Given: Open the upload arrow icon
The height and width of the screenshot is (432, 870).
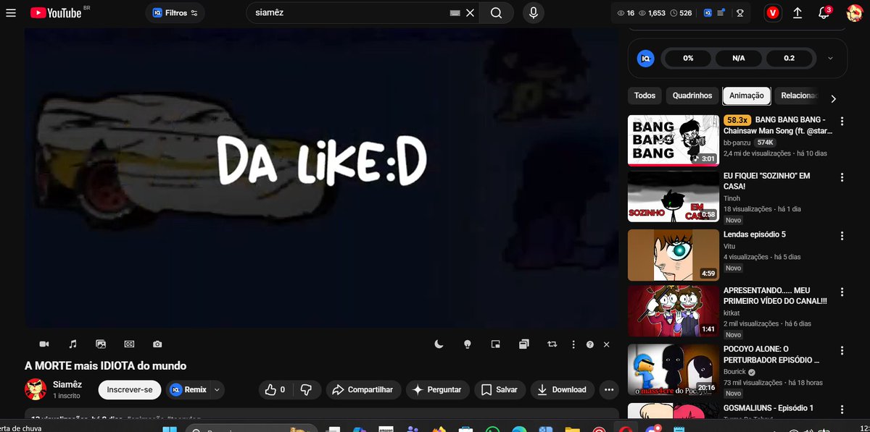Looking at the screenshot, I should coord(798,13).
